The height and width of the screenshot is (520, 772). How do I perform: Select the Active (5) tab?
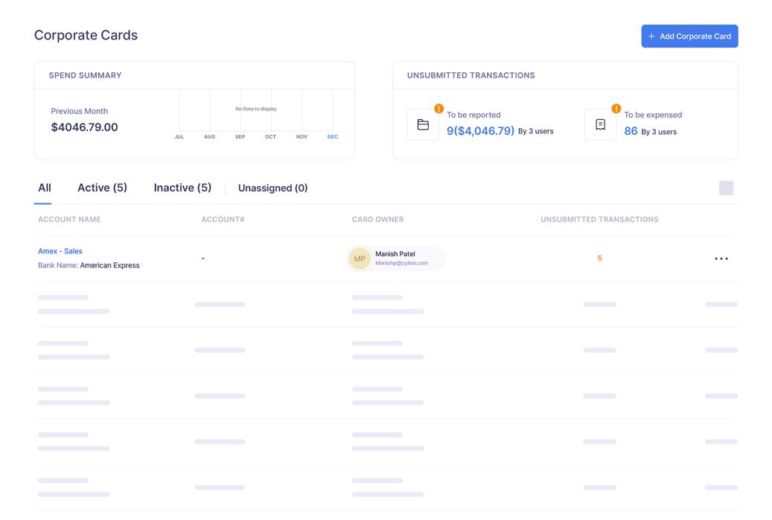pyautogui.click(x=102, y=188)
